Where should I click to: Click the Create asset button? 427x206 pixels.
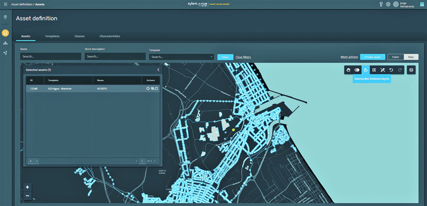373,57
